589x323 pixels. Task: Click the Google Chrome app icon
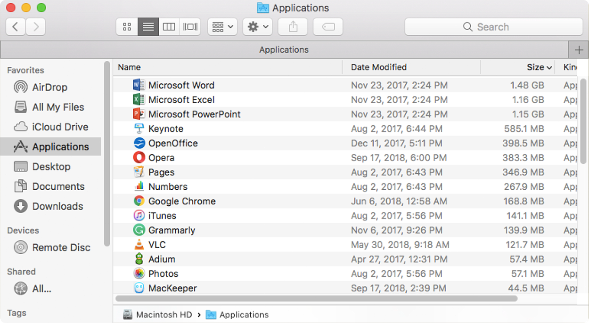(139, 201)
